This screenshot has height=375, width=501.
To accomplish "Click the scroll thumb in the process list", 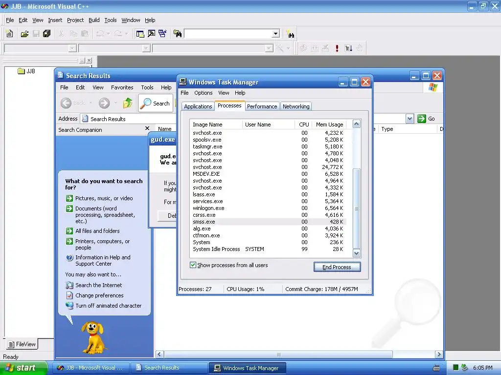I will pos(357,208).
